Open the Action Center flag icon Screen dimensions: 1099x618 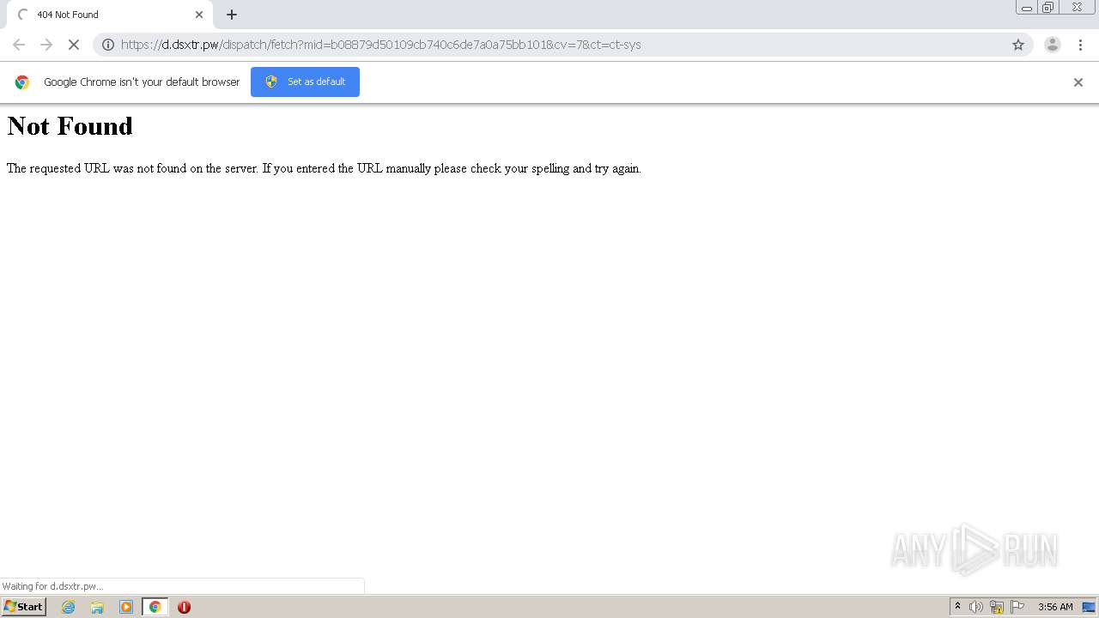(x=1017, y=607)
